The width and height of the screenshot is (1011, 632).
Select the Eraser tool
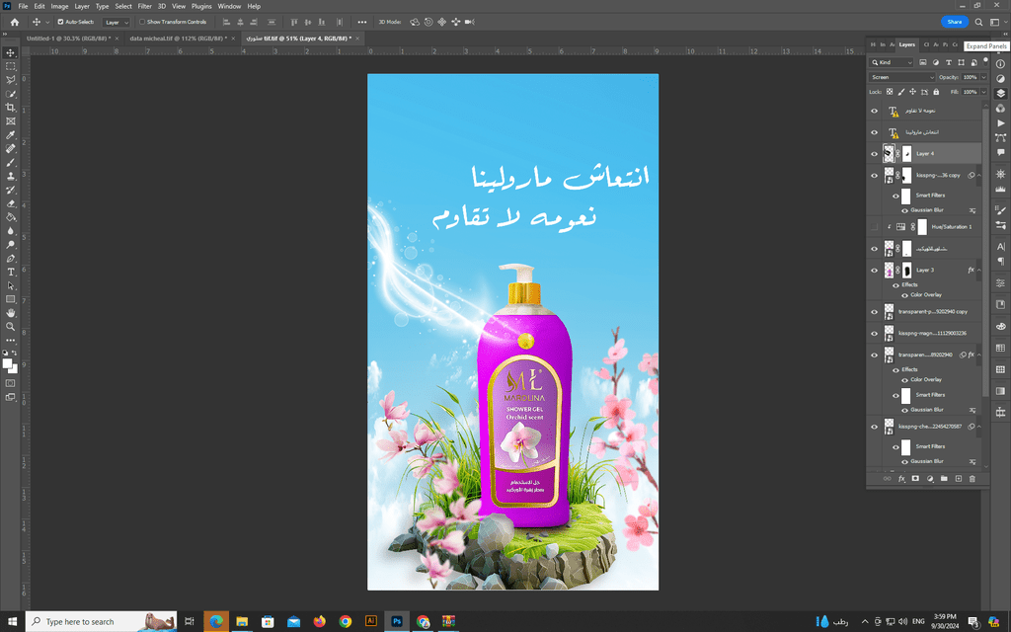click(10, 203)
